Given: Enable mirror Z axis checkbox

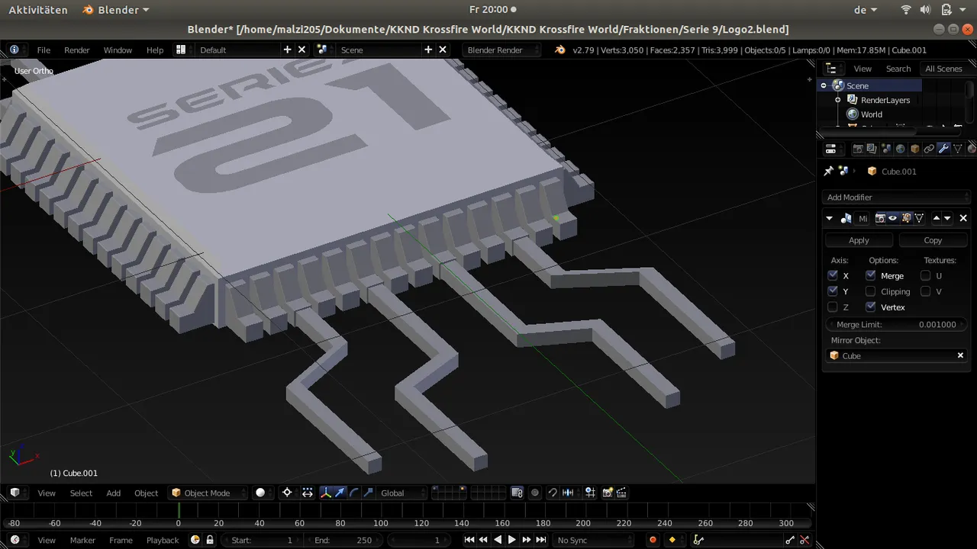Looking at the screenshot, I should [x=833, y=307].
